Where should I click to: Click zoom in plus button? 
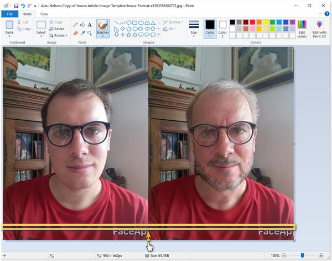(x=321, y=255)
